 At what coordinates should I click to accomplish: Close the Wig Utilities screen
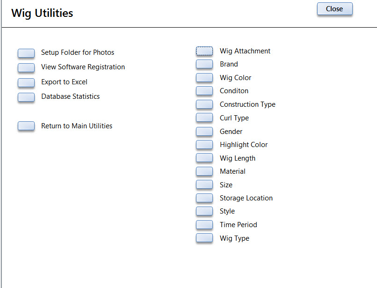tap(335, 9)
